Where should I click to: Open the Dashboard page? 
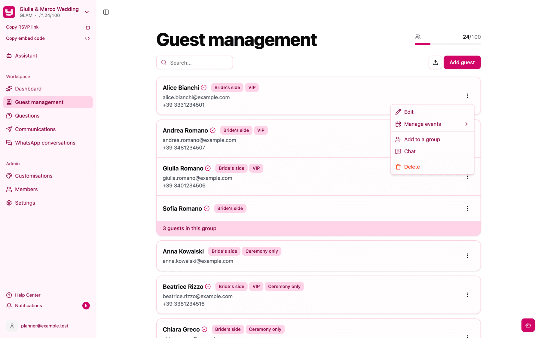point(48,89)
